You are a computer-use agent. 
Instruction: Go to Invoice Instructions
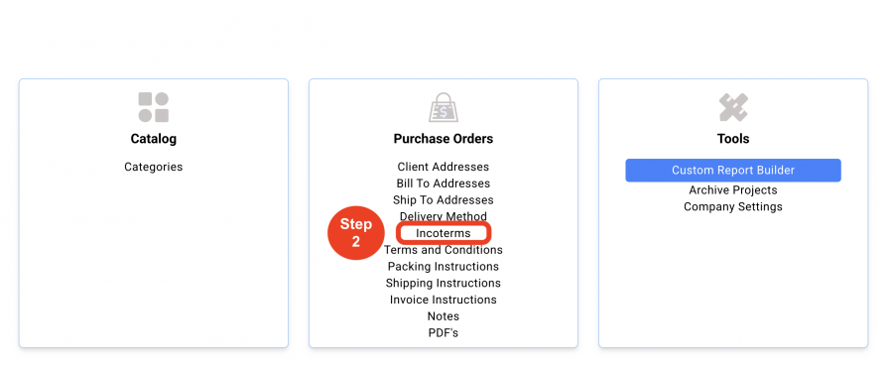tap(444, 300)
